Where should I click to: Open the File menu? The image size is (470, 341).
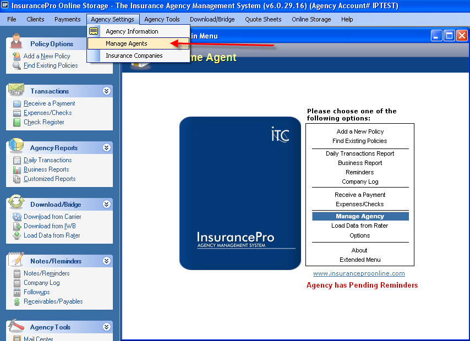[12, 19]
